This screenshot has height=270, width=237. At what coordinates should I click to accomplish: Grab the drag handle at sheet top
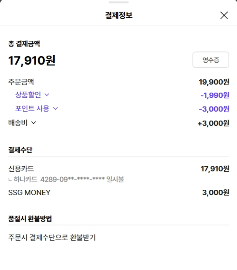click(118, 2)
